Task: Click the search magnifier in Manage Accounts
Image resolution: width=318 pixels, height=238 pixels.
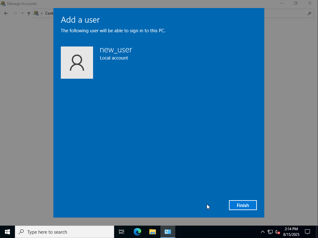Action: tap(309, 13)
